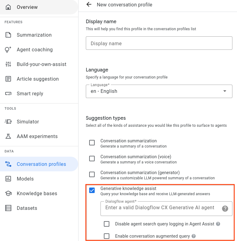Click help icon beside conversation augmented query

[194, 236]
